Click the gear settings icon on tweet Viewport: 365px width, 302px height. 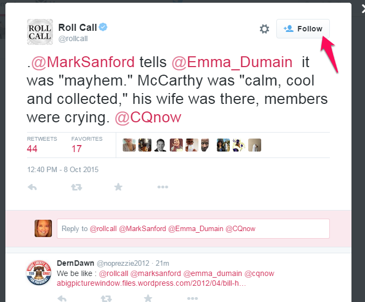(264, 29)
